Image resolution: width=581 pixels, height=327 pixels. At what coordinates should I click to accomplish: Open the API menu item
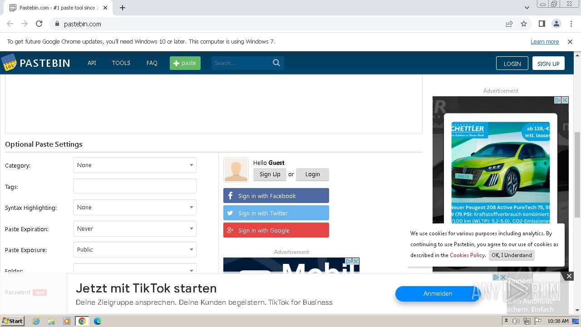click(92, 63)
